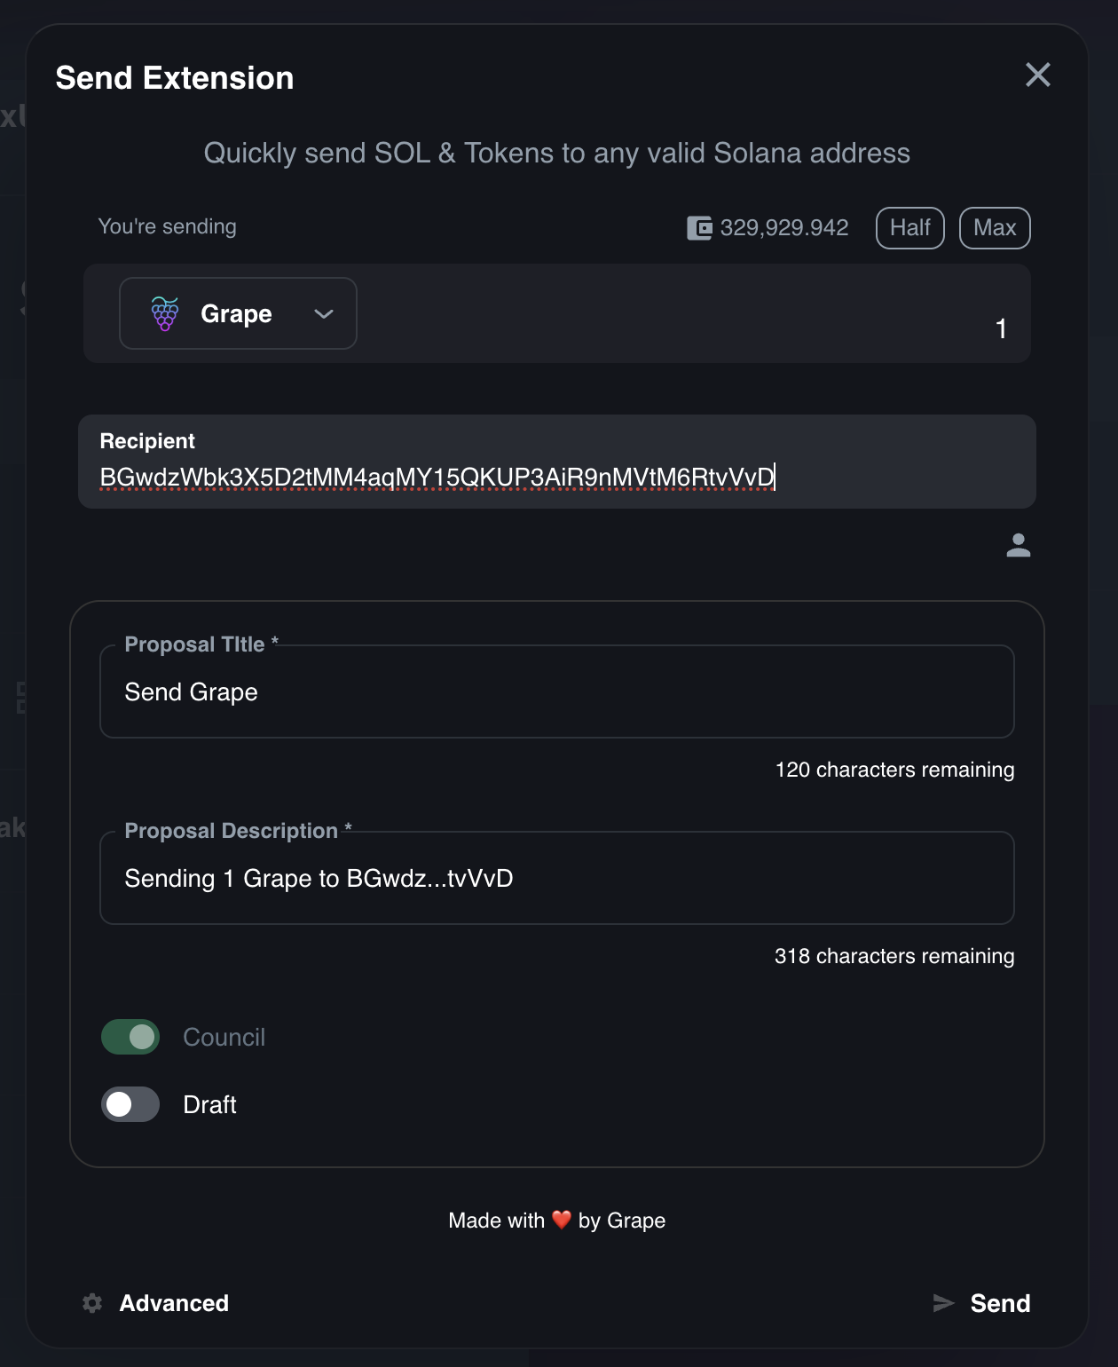Focus the Proposal Description field
Image resolution: width=1118 pixels, height=1367 pixels.
(x=556, y=879)
